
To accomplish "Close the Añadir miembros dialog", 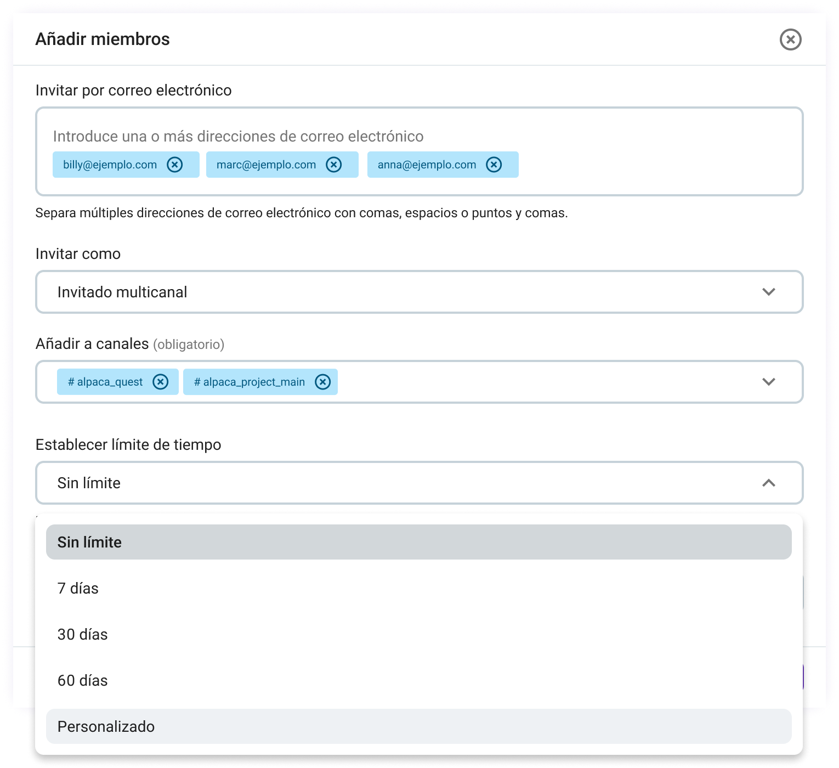I will point(790,39).
